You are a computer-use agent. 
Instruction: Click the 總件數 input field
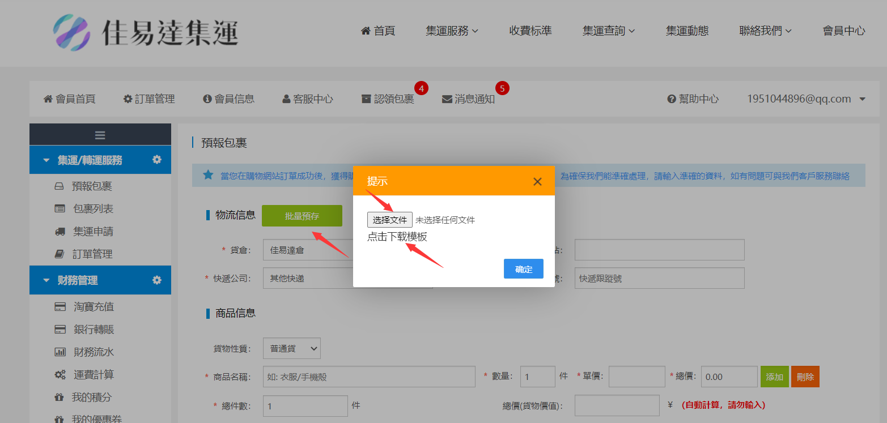tap(305, 406)
